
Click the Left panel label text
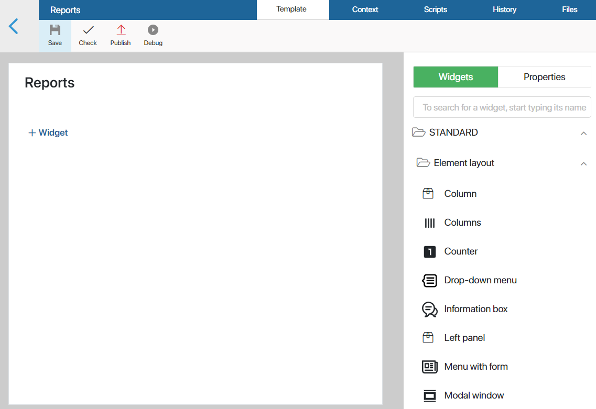tap(464, 338)
